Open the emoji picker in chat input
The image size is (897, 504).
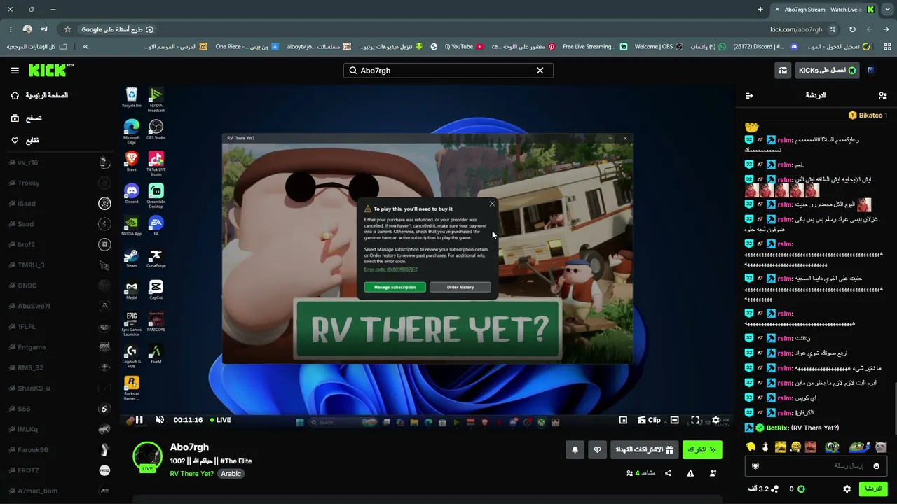pyautogui.click(x=876, y=466)
